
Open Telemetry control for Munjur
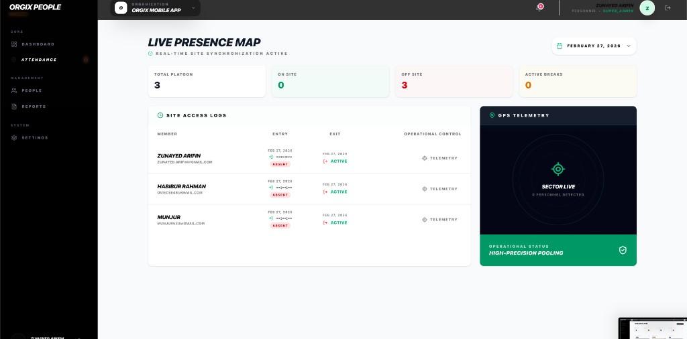pyautogui.click(x=439, y=220)
